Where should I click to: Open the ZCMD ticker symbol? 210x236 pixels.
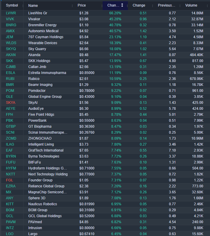[11, 138]
